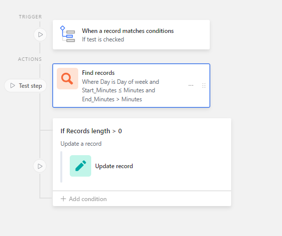Image resolution: width=282 pixels, height=236 pixels.
Task: Click the Add condition button
Action: click(84, 199)
